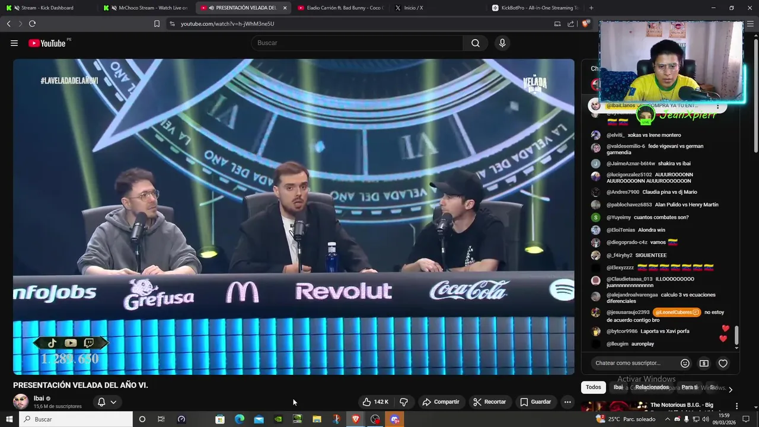This screenshot has width=759, height=427.
Task: Click @JaimeAznar-b6t4w username in chat
Action: pyautogui.click(x=630, y=164)
